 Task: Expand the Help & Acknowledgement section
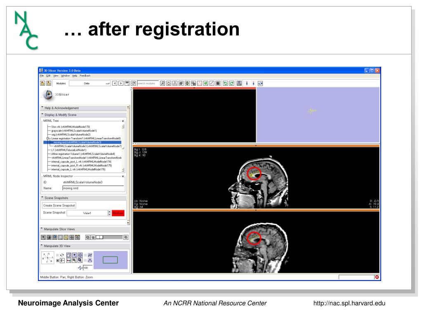83,108
